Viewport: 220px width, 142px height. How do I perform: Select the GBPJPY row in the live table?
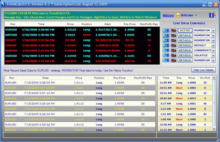tap(82, 61)
